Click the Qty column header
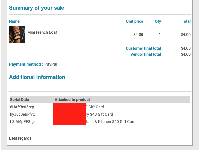 coord(158,21)
